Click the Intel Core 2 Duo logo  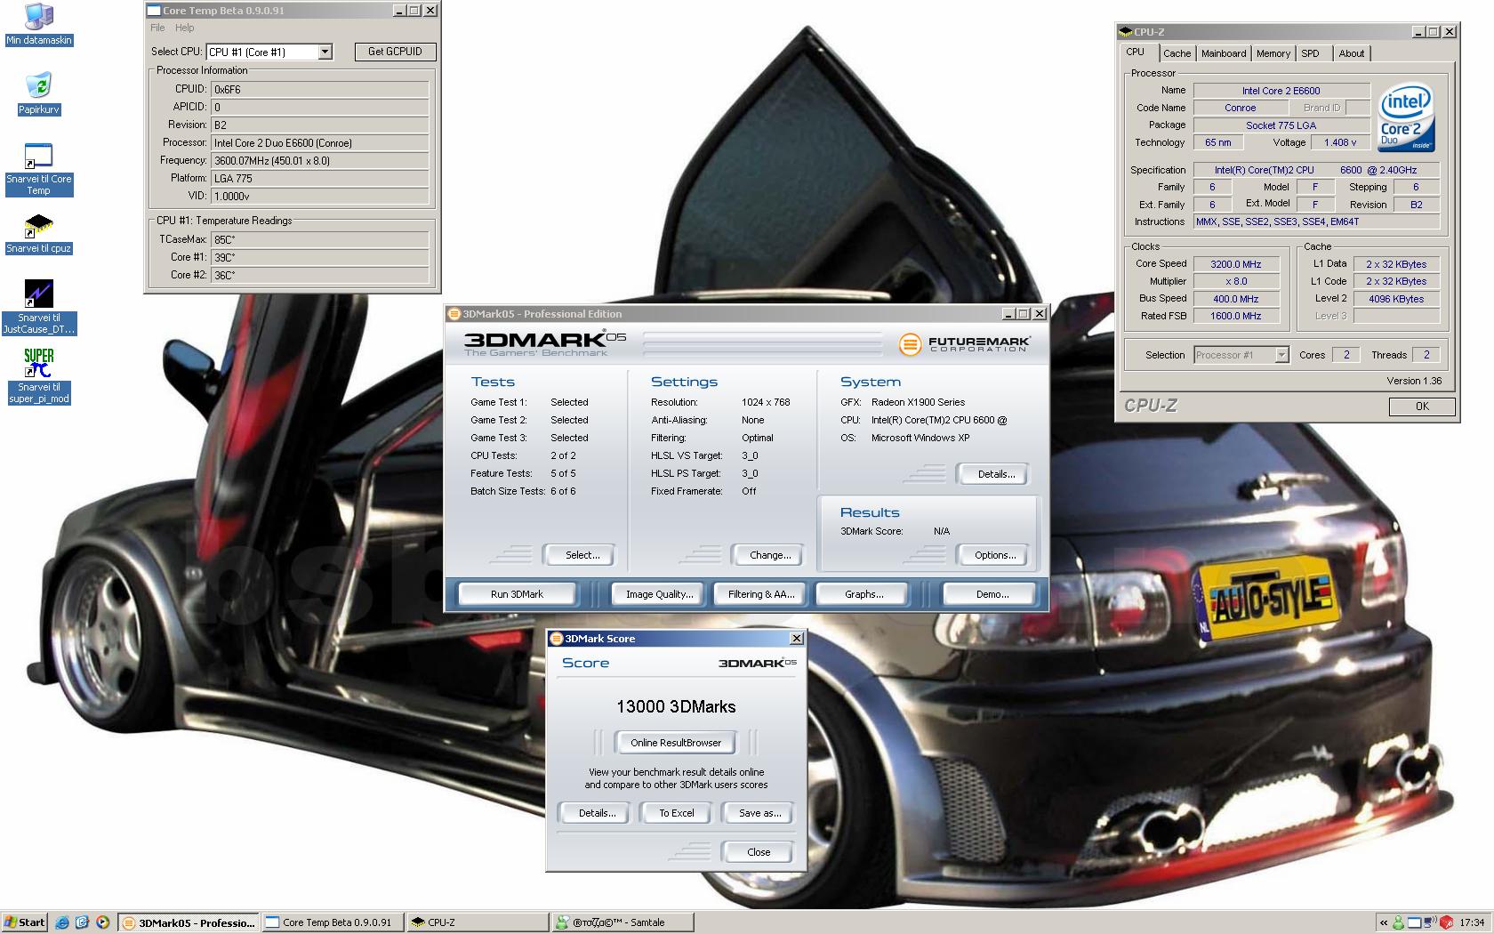[x=1405, y=117]
